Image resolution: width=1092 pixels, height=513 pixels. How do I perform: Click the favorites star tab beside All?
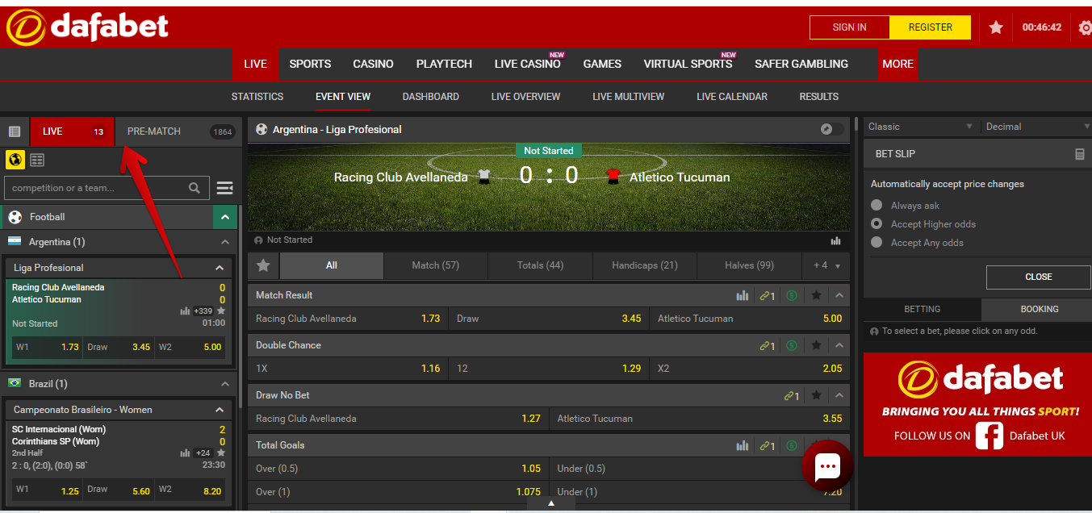[263, 265]
